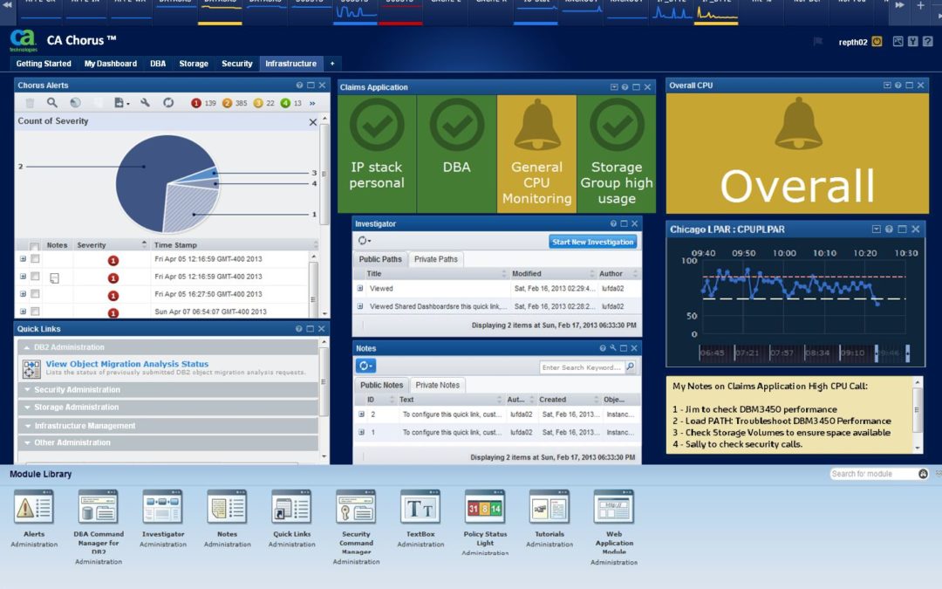This screenshot has height=589, width=942.
Task: Open the export dropdown in Chorus Alerts toolbar
Action: 121,103
